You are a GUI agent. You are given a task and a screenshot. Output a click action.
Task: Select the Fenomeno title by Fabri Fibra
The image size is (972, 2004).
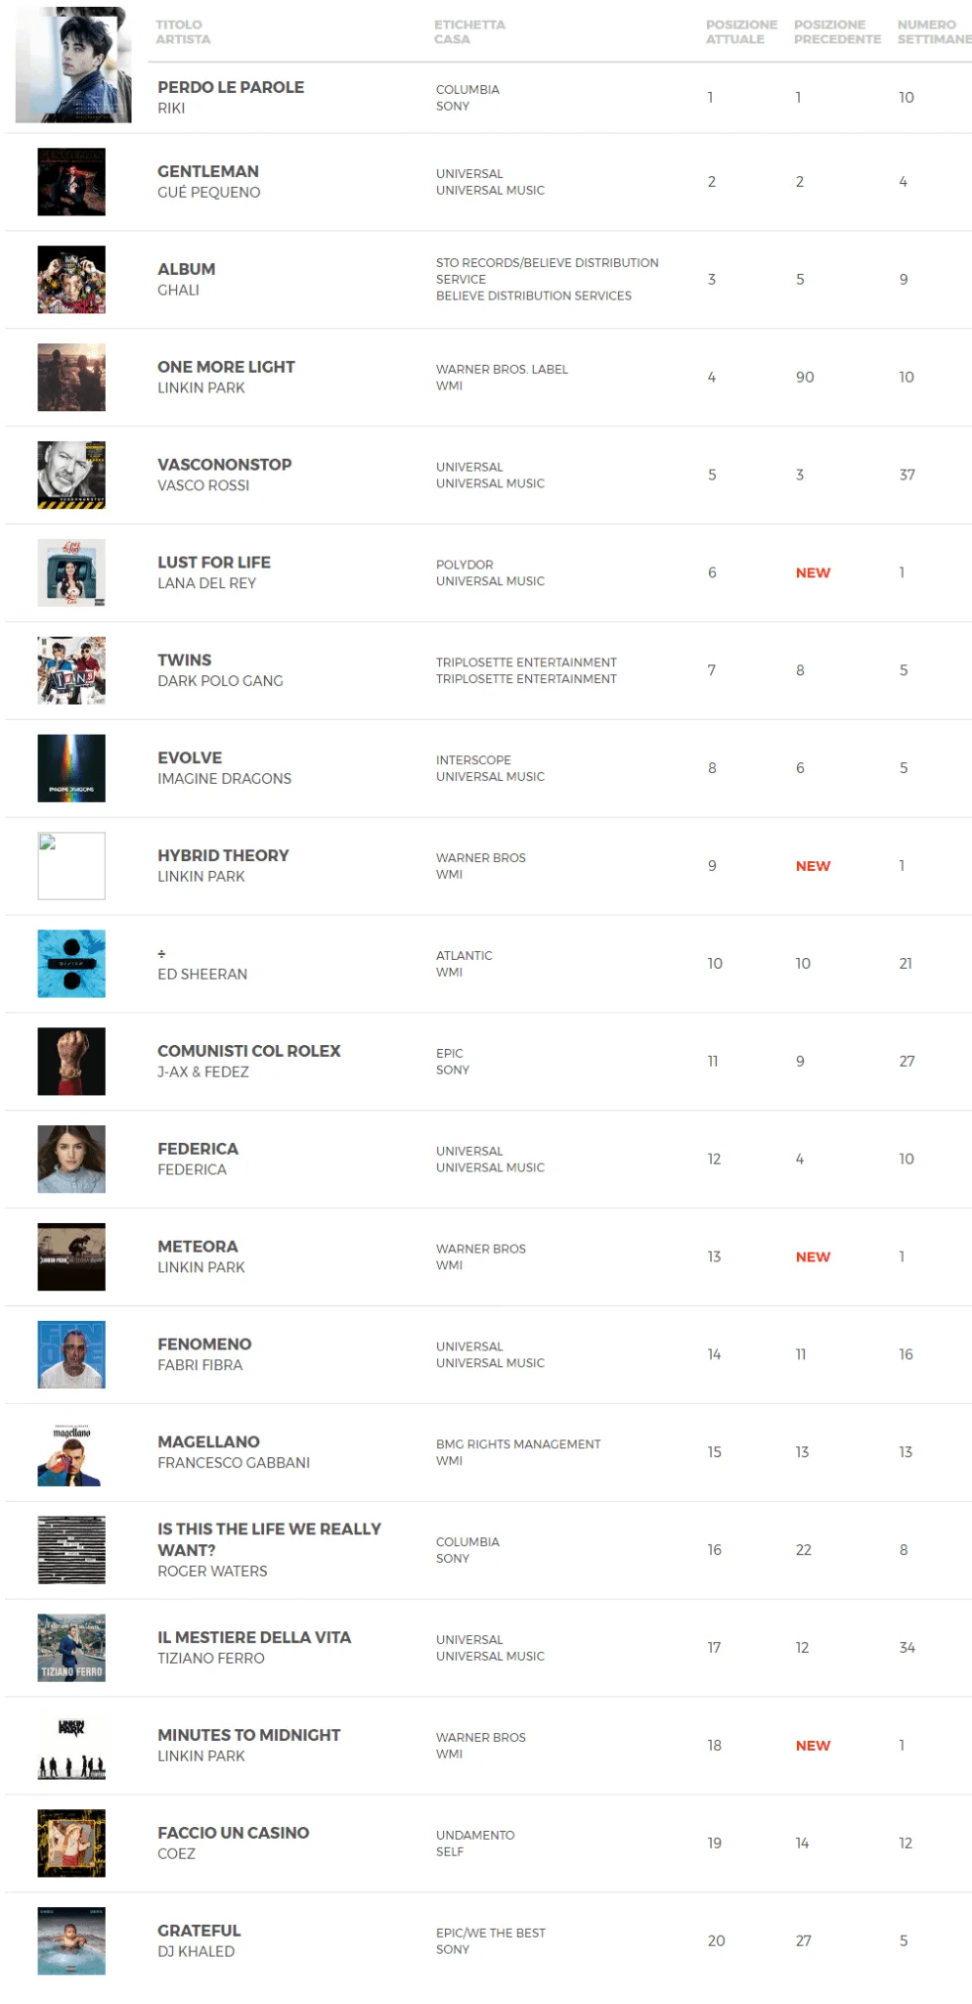coord(204,1344)
